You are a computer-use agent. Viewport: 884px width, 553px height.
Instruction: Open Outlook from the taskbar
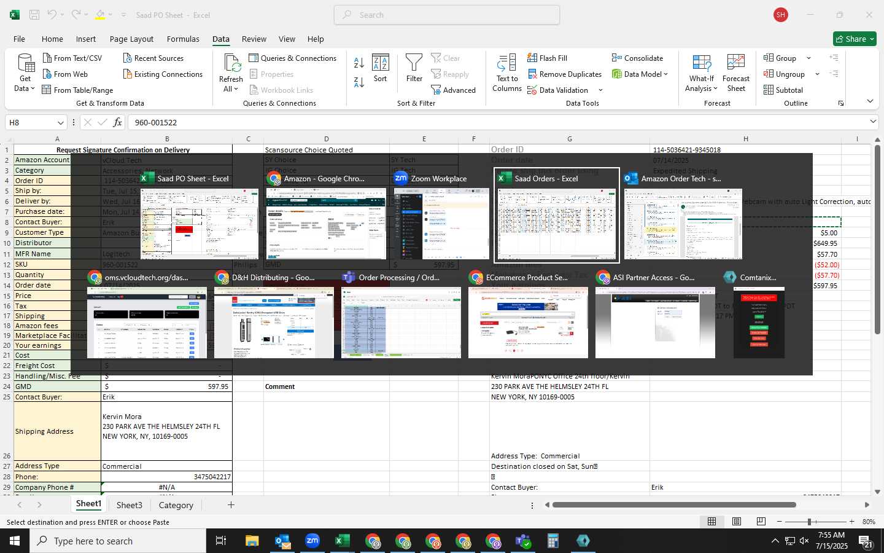click(282, 541)
